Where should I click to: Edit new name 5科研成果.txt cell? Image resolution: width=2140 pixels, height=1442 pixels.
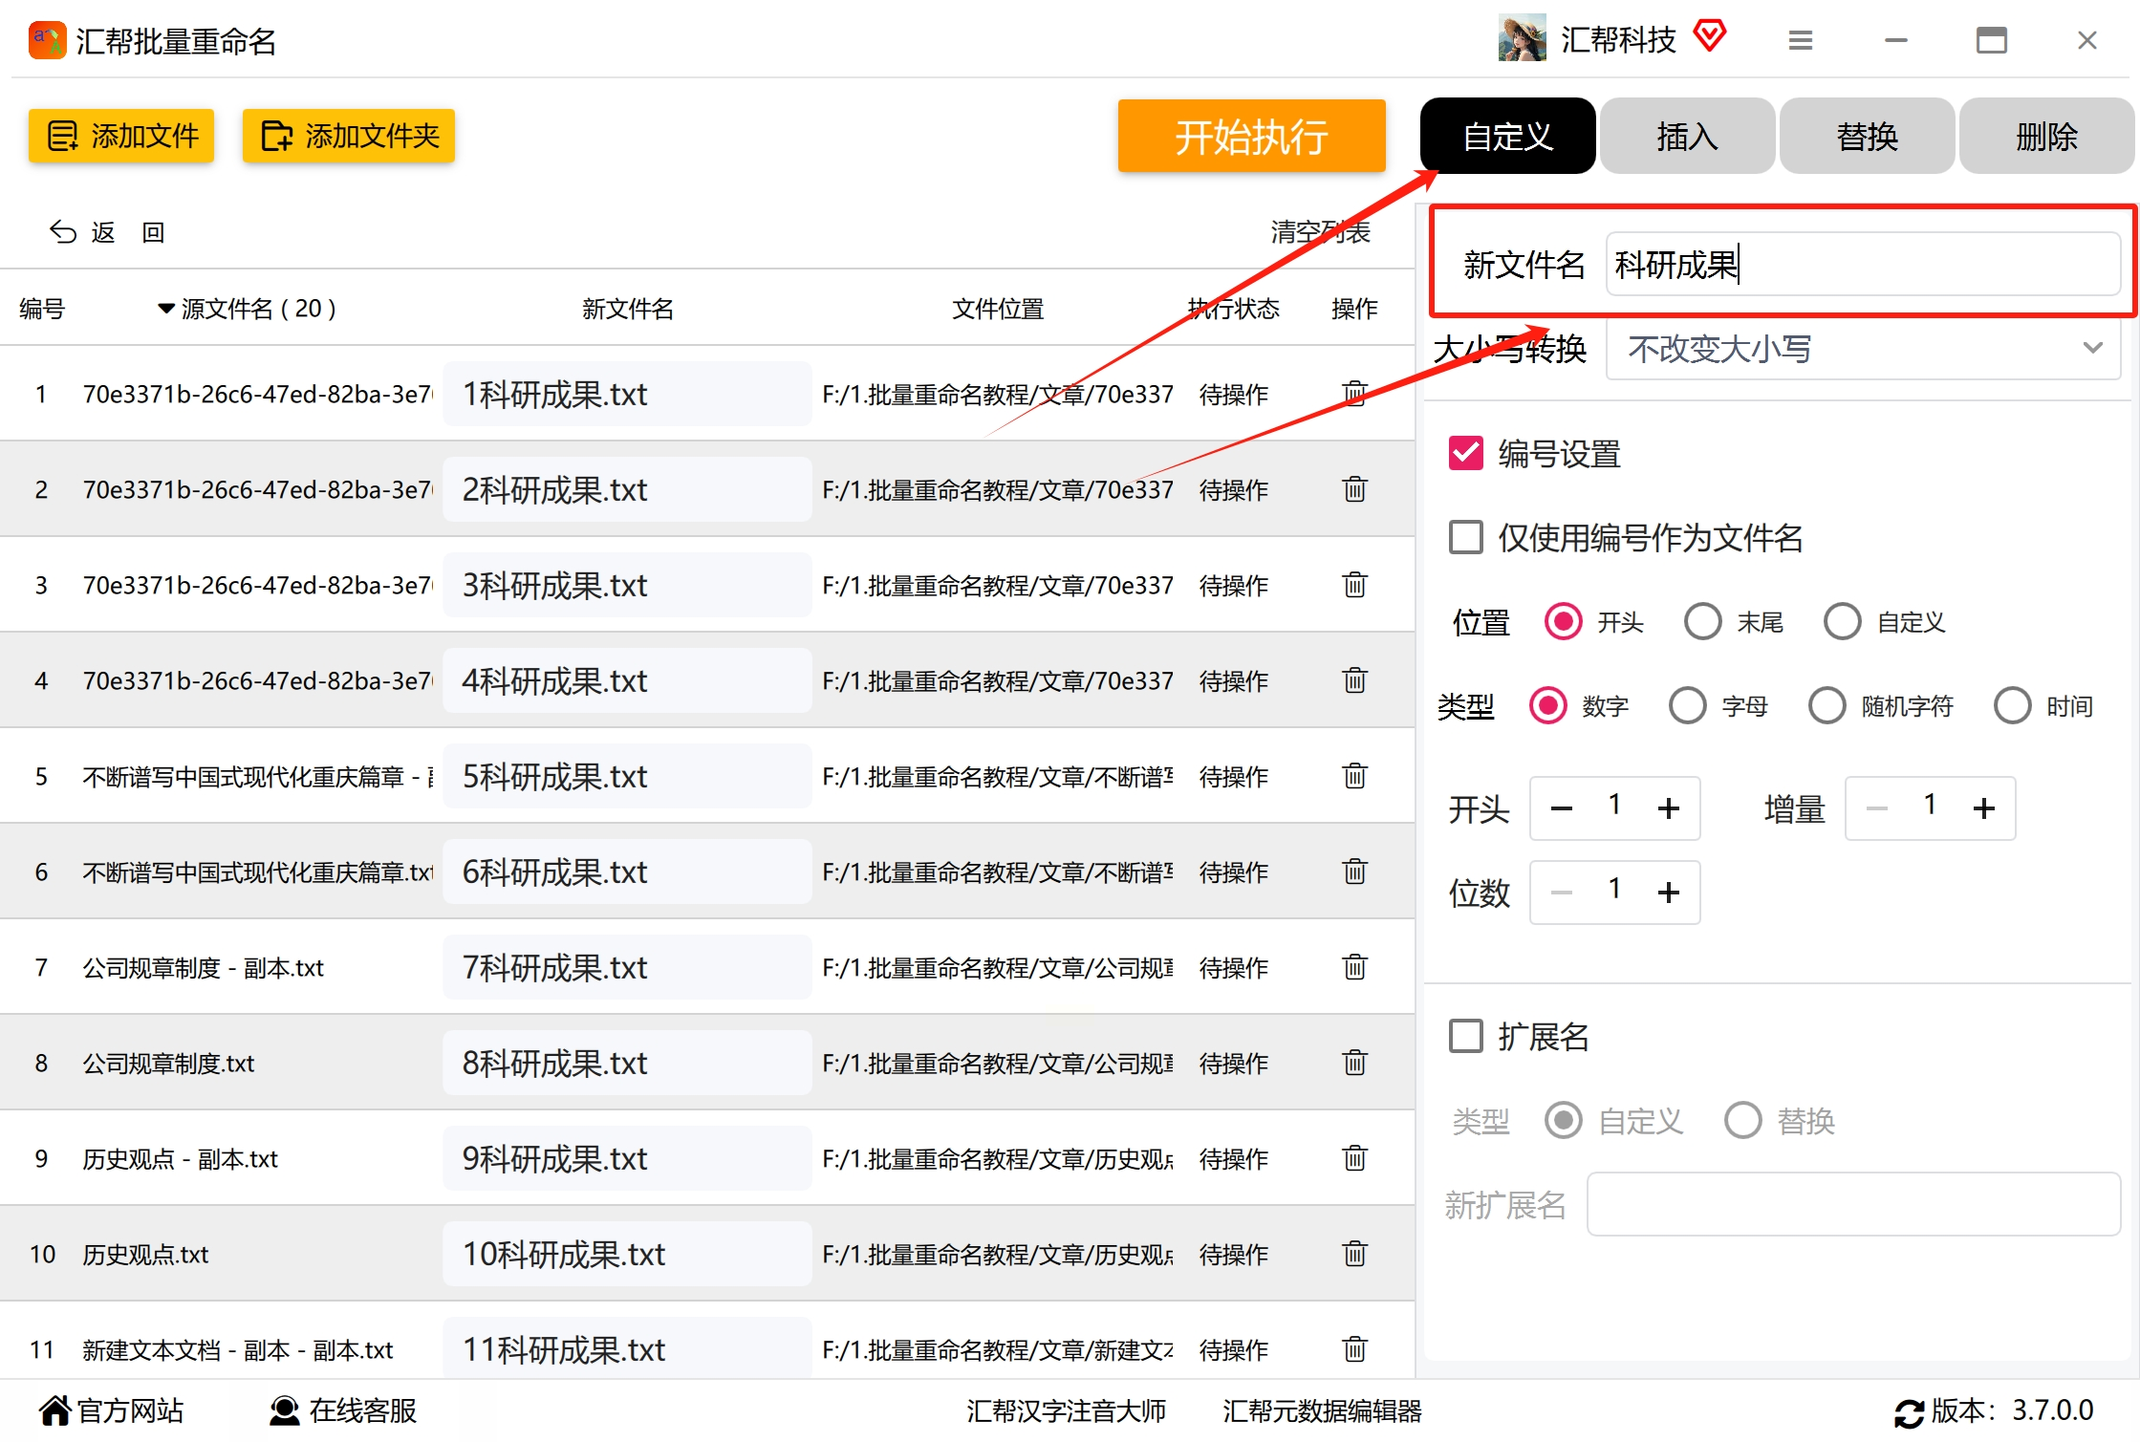click(x=628, y=775)
